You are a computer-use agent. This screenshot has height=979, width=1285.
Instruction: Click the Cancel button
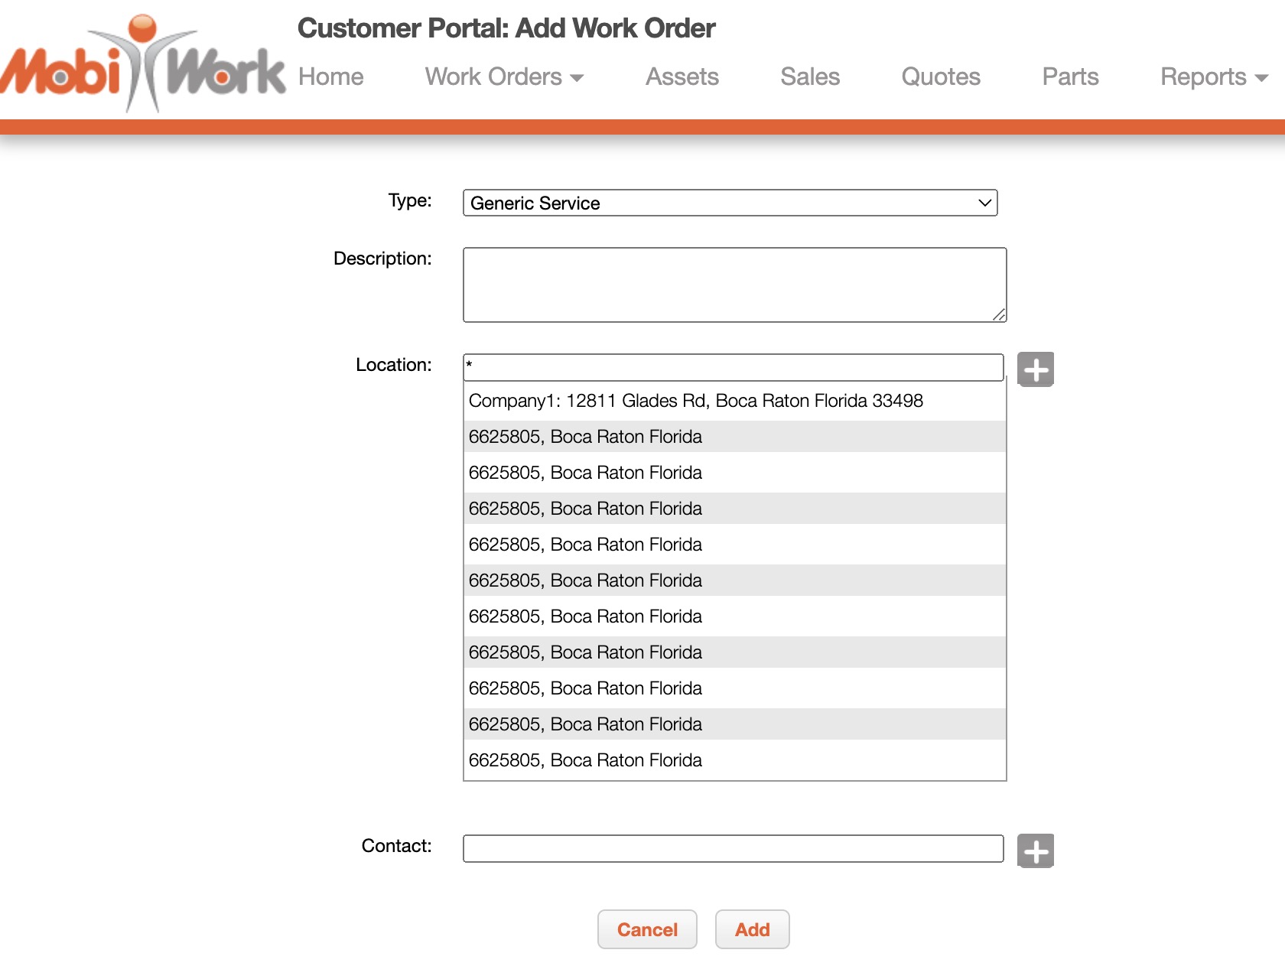[x=646, y=929]
